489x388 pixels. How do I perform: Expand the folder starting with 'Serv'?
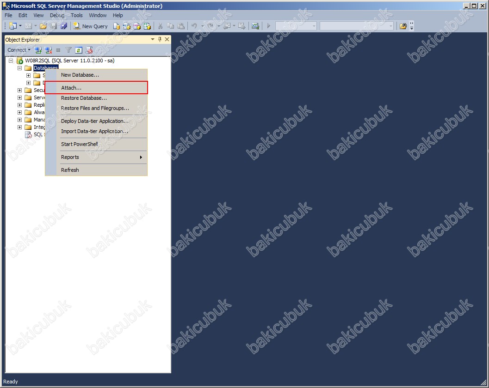[x=19, y=97]
